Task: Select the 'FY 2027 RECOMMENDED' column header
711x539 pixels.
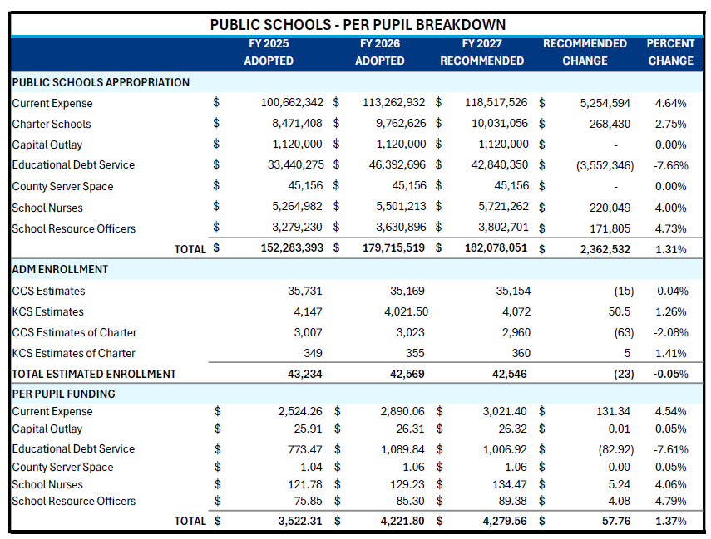Action: tap(482, 52)
